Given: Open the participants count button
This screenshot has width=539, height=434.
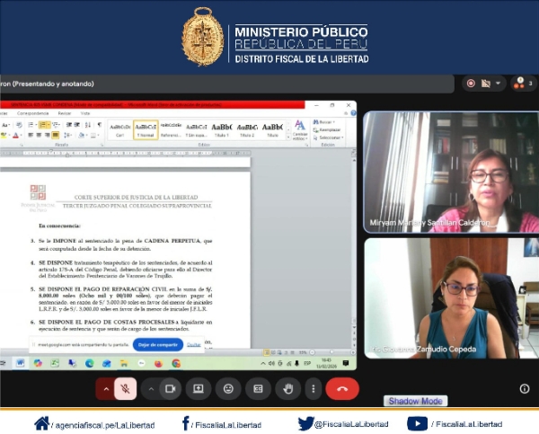Looking at the screenshot, I should pos(523,83).
